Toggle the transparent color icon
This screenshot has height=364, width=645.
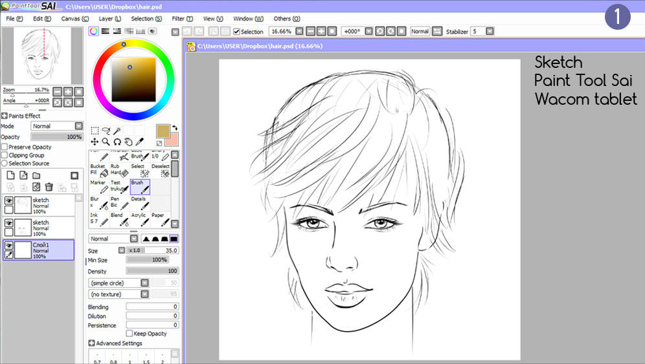coord(159,143)
